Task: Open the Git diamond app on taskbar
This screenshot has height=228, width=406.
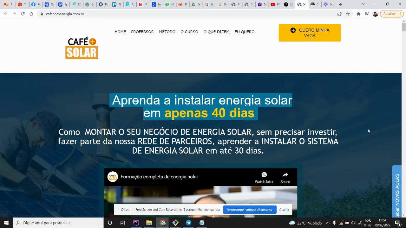Action: [175, 223]
